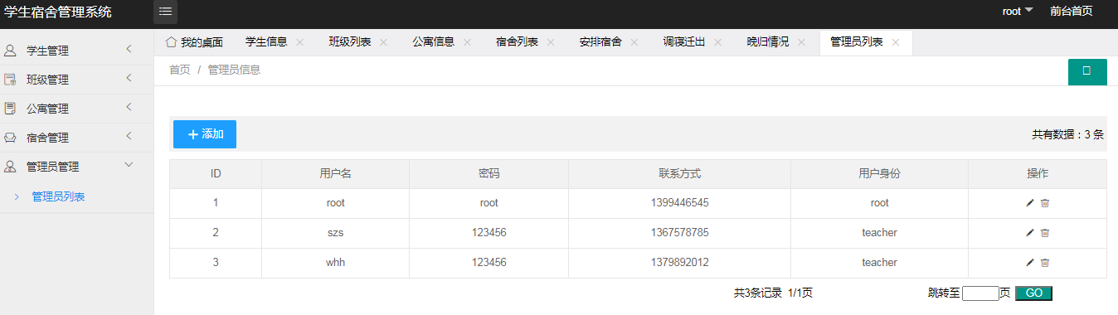Switch to 安排宿舍 tab
The image size is (1118, 315).
601,42
